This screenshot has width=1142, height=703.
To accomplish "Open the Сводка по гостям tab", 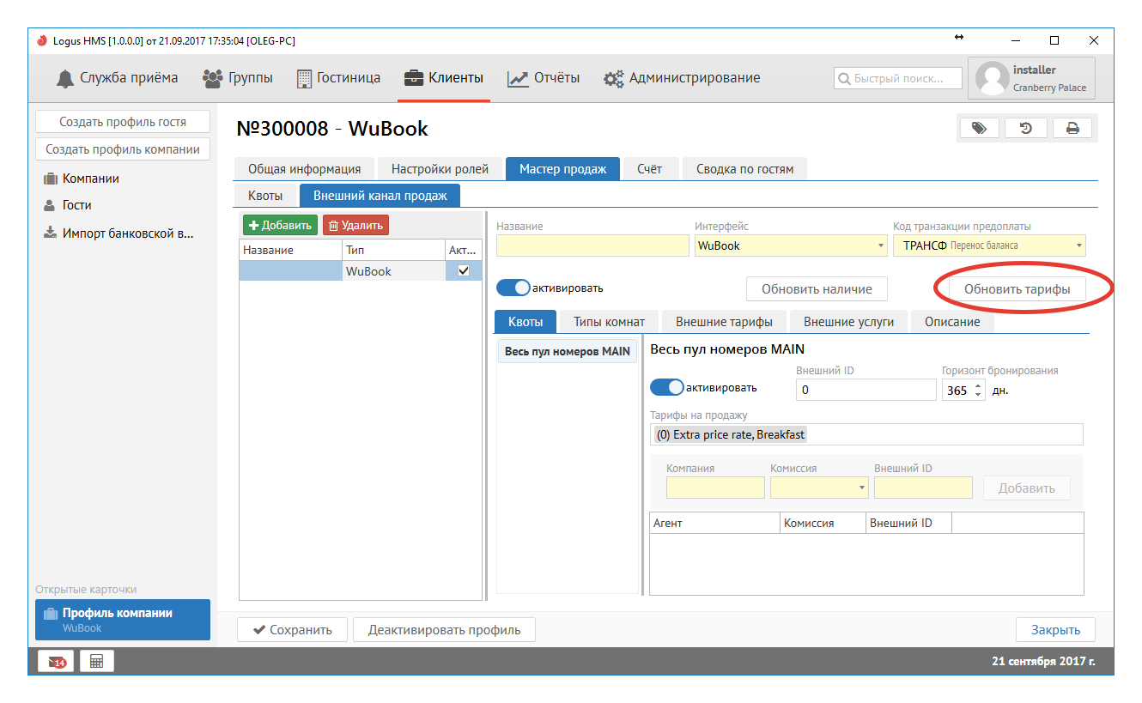I will 745,169.
